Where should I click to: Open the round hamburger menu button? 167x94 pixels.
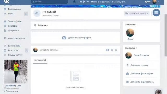point(156,13)
